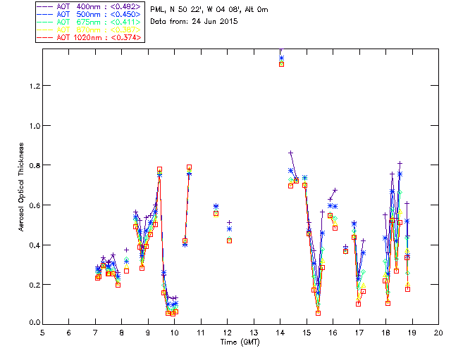
Task: Click the y-axis tick label 0.2
Action: (x=30, y=285)
